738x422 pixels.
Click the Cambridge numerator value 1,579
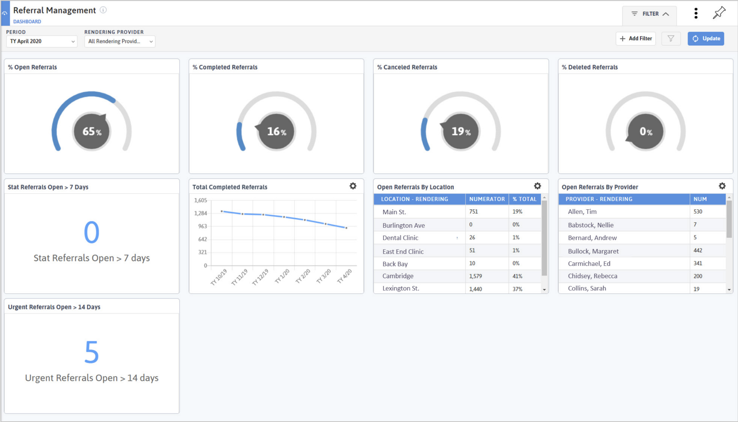[x=476, y=276]
